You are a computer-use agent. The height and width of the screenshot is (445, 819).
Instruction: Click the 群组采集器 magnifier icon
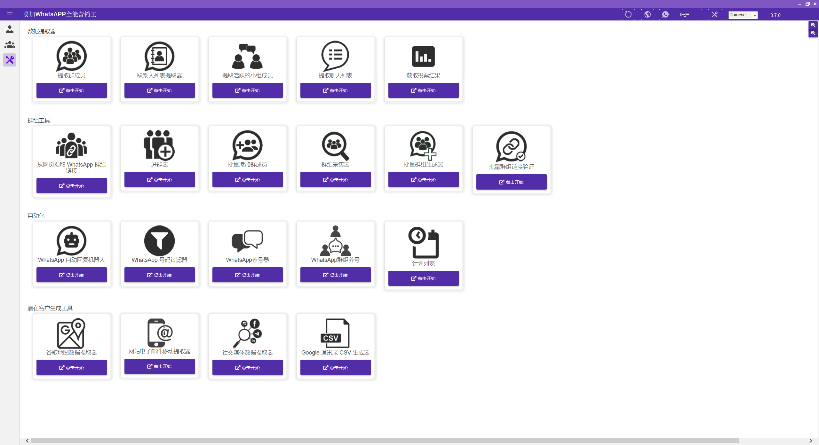point(335,145)
